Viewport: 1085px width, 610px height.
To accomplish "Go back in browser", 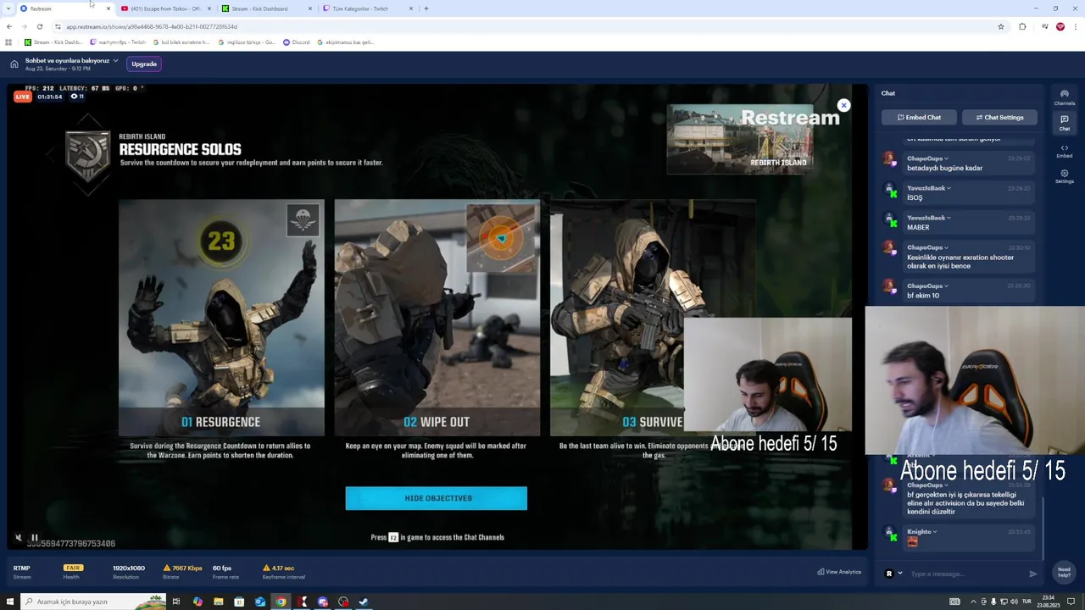I will 8,26.
